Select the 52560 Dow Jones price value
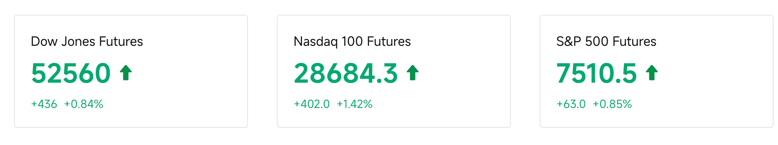Image resolution: width=778 pixels, height=145 pixels. coord(71,73)
